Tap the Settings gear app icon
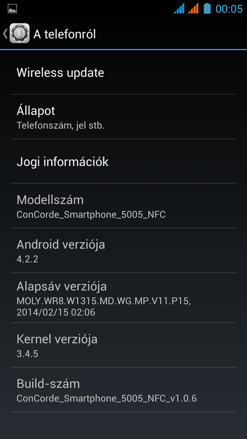Image resolution: width=247 pixels, height=439 pixels. click(20, 33)
